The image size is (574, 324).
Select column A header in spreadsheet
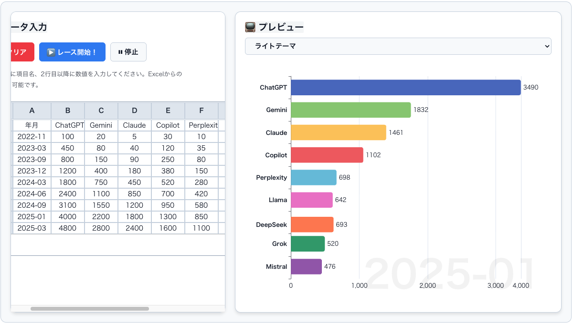point(32,111)
